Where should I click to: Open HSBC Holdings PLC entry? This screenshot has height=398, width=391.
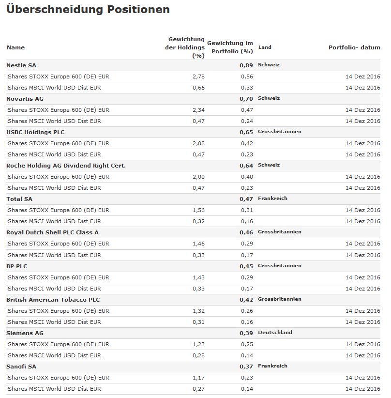(x=35, y=132)
